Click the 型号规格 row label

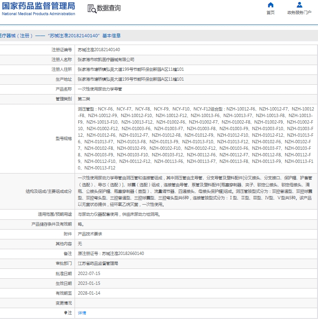pyautogui.click(x=64, y=139)
